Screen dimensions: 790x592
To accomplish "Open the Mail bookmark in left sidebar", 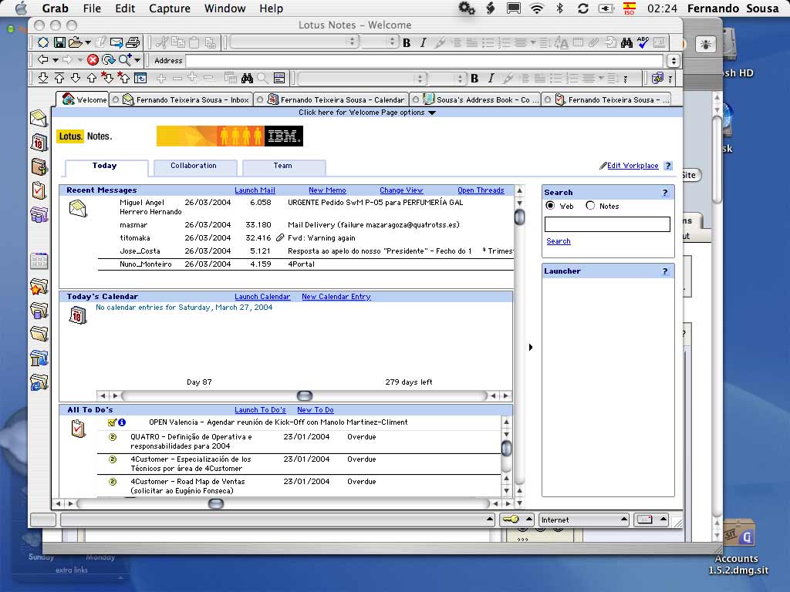I will [x=39, y=118].
